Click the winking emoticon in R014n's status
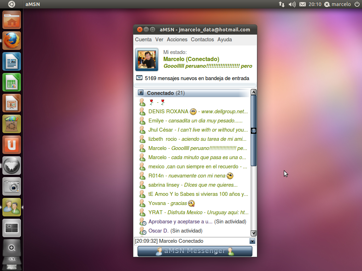Screen dimensions: 362x271 (x=230, y=175)
